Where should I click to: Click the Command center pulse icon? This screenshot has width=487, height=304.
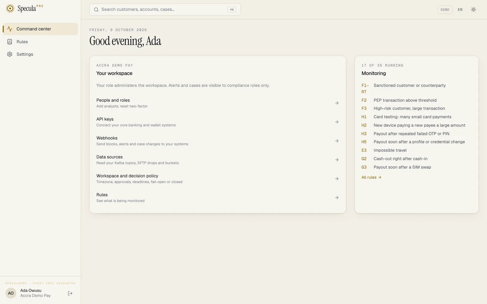tap(10, 29)
